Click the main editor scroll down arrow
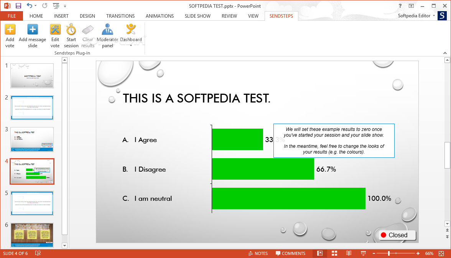This screenshot has height=258, width=451. click(447, 224)
